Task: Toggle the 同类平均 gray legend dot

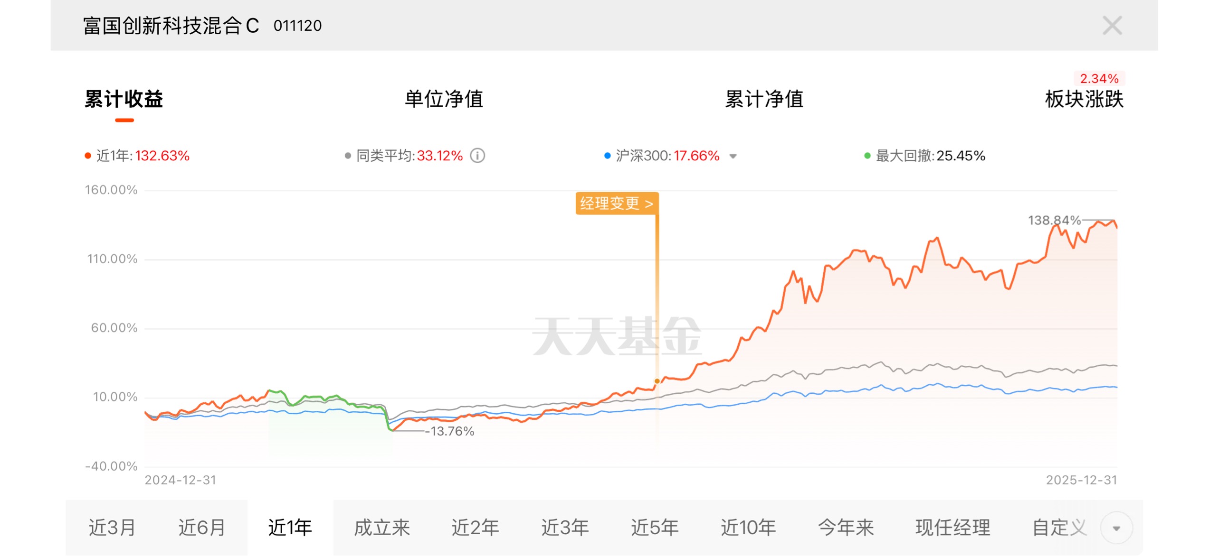Action: click(x=348, y=156)
